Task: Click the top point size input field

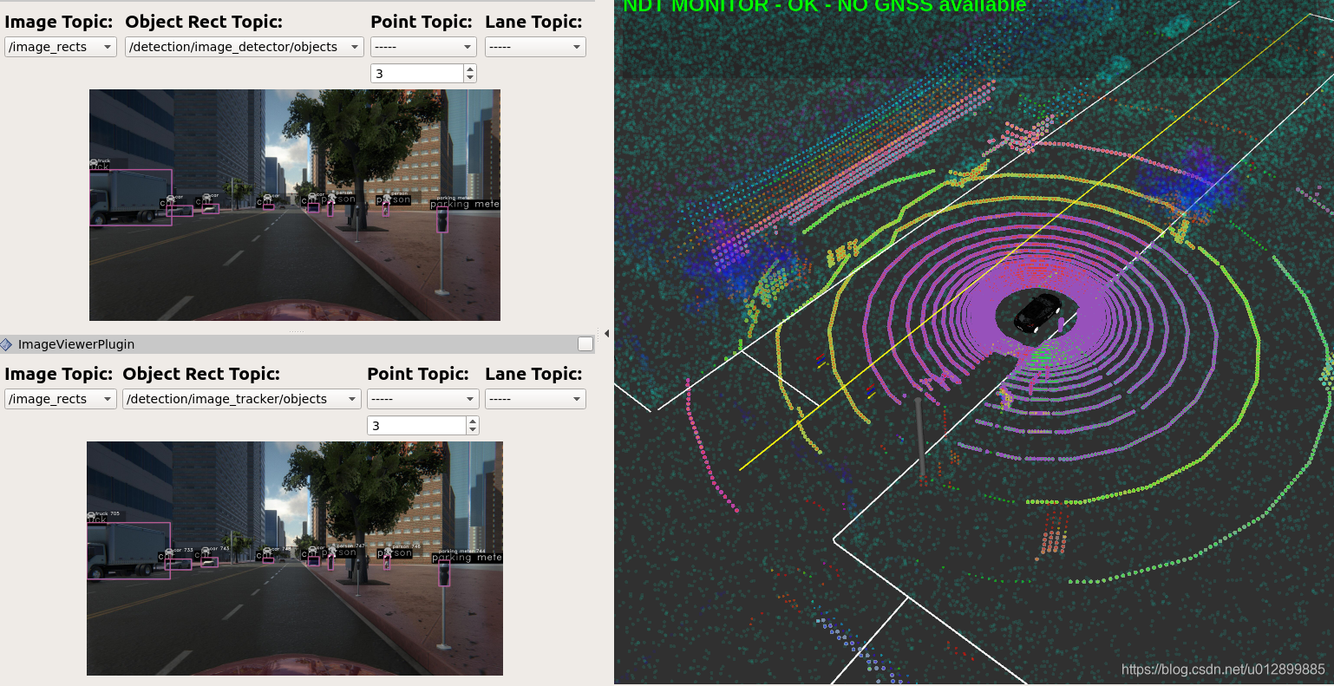Action: tap(417, 74)
